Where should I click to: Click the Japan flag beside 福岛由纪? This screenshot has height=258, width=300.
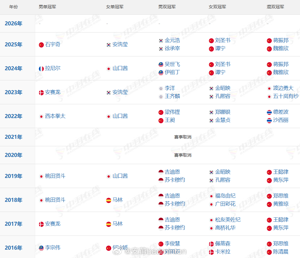[x=211, y=196]
